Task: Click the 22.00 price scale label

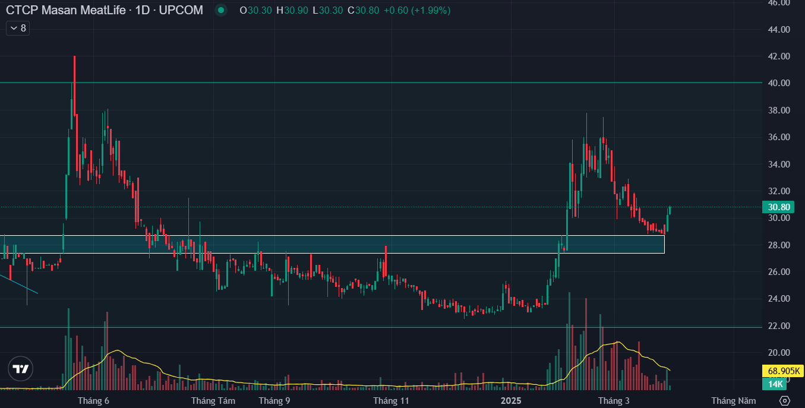Action: (x=778, y=326)
